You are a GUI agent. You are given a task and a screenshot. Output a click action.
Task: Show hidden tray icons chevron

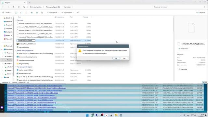181,115
